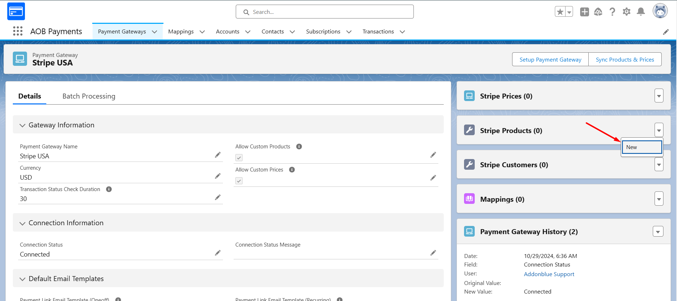Image resolution: width=677 pixels, height=301 pixels.
Task: Open Stripe Products related list dropdown
Action: click(659, 130)
